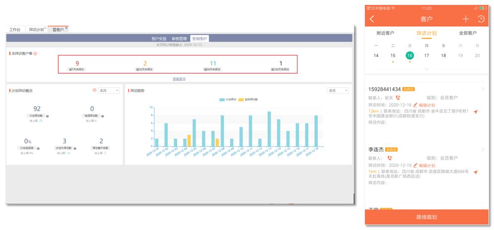Image resolution: width=494 pixels, height=230 pixels.
Task: Open 拜访趋势 period dropdown 本月
Action: tap(338, 91)
